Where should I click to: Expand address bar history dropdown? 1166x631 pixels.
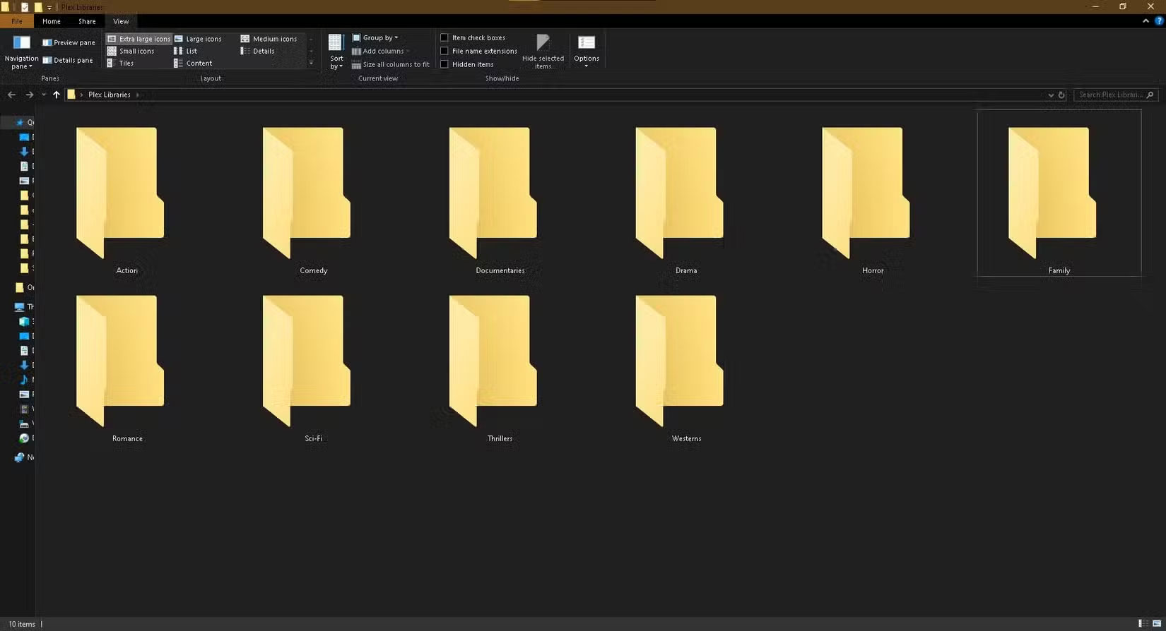tap(1051, 95)
